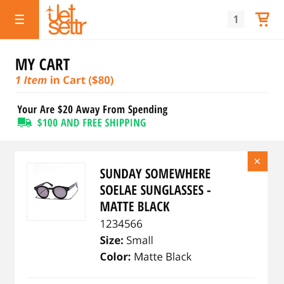Click the italic "1 Item" text
Image resolution: width=284 pixels, height=284 pixels.
coord(31,80)
